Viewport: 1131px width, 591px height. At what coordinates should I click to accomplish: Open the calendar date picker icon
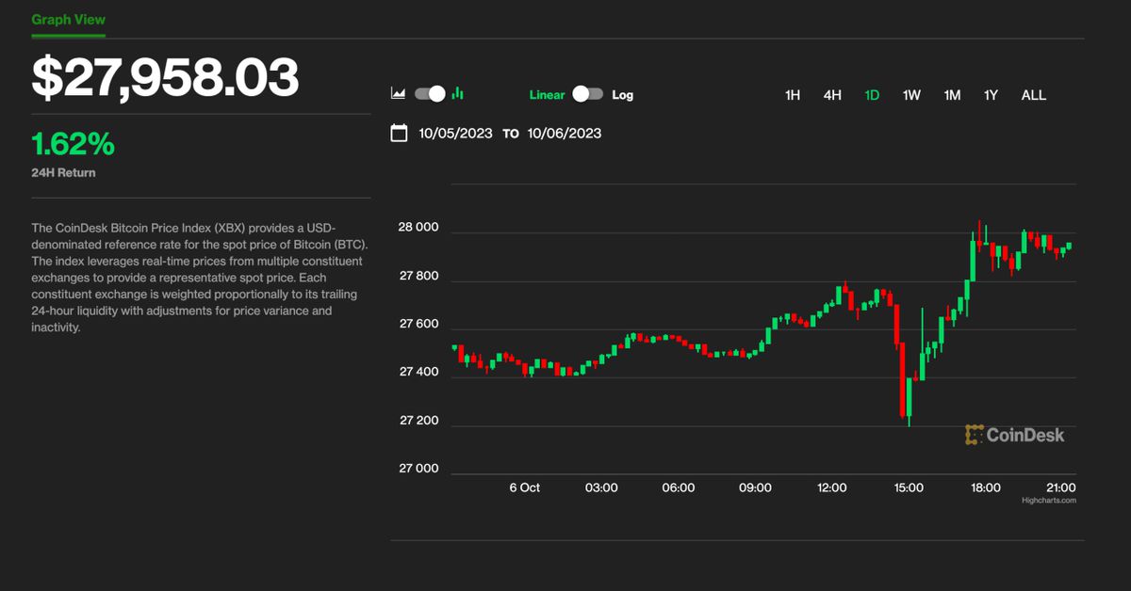pos(399,133)
